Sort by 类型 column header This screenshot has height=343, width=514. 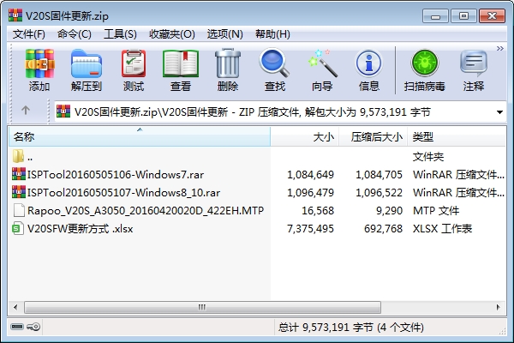click(x=457, y=136)
